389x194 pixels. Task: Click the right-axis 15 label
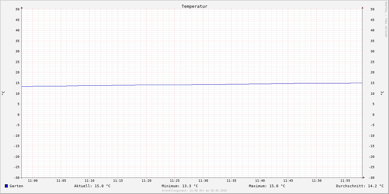(372, 83)
